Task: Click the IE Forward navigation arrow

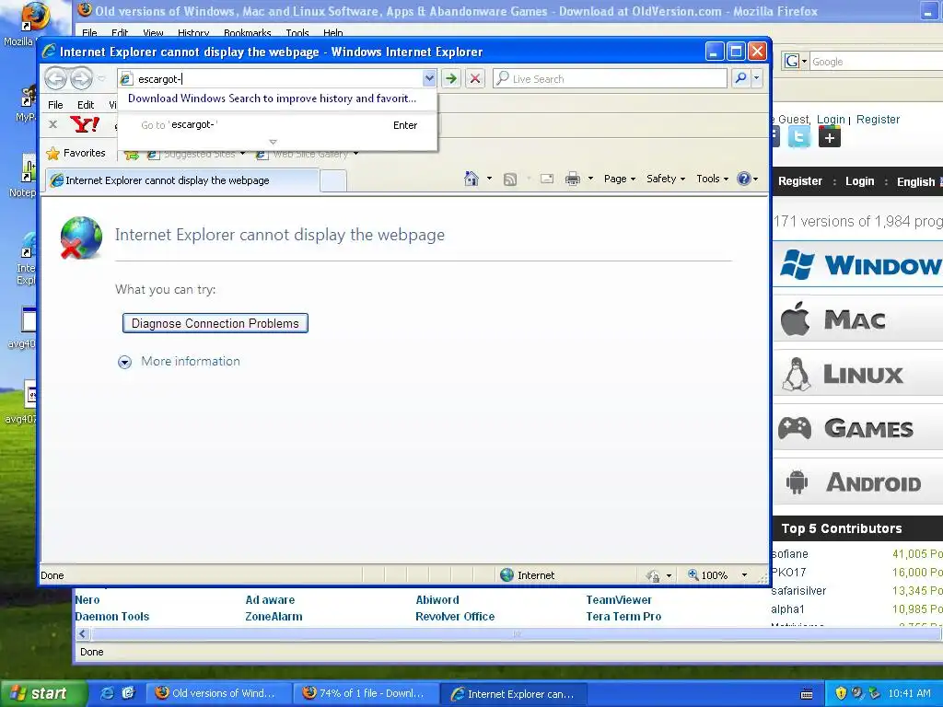Action: click(81, 78)
